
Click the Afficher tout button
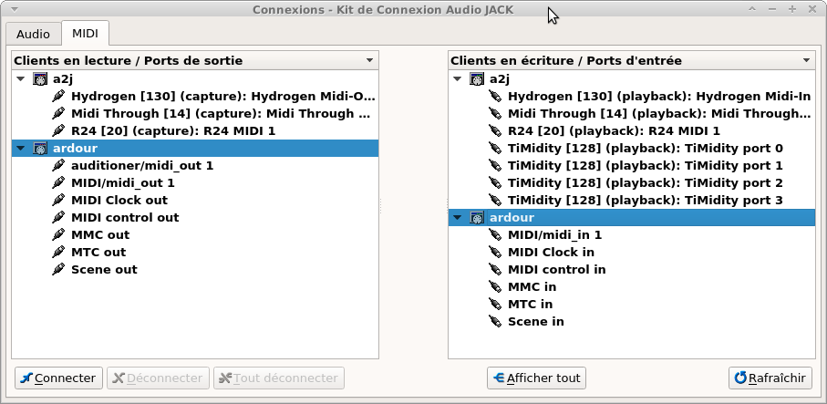click(x=537, y=378)
